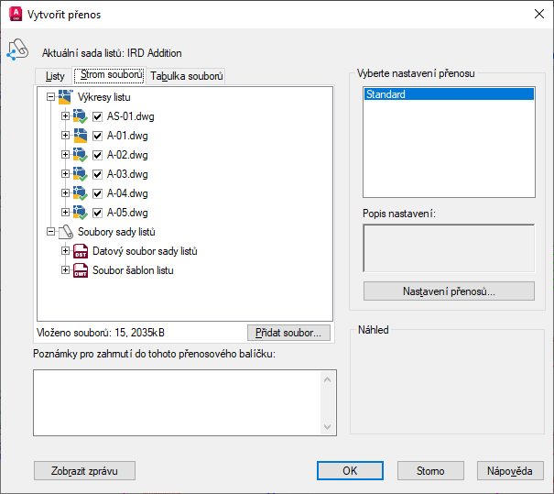
Task: Click the A-02.dwg drawing file icon
Action: click(81, 154)
